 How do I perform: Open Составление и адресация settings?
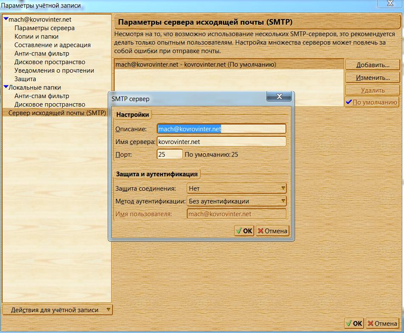pyautogui.click(x=52, y=45)
